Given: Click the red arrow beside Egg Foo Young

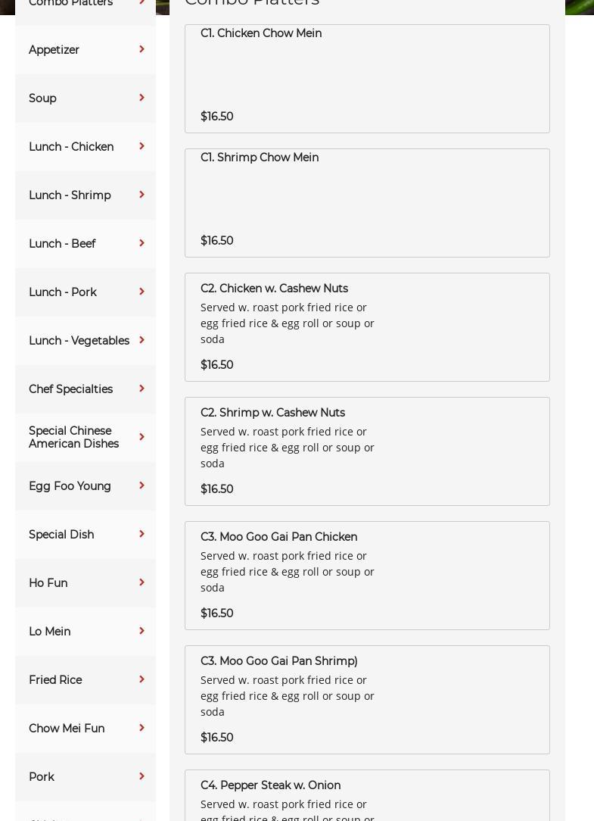Looking at the screenshot, I should click(142, 486).
